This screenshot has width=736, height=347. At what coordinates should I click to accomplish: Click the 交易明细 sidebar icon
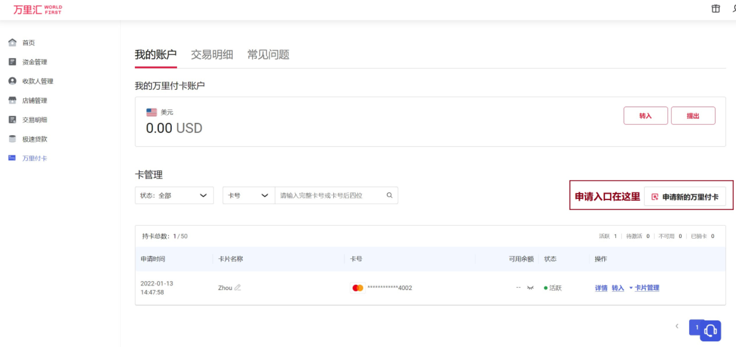[13, 120]
